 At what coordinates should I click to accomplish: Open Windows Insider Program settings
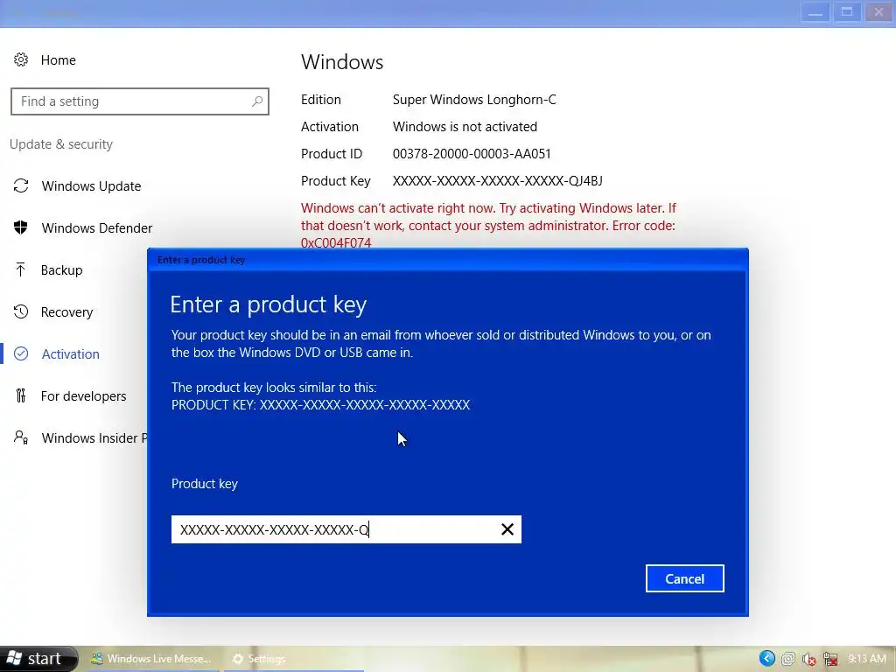click(x=94, y=438)
